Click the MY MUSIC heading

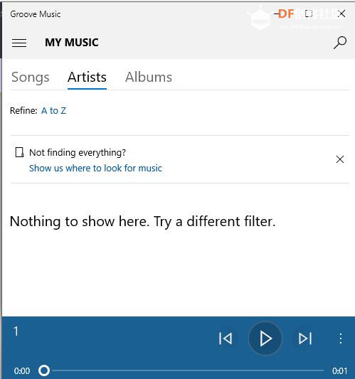pyautogui.click(x=72, y=43)
